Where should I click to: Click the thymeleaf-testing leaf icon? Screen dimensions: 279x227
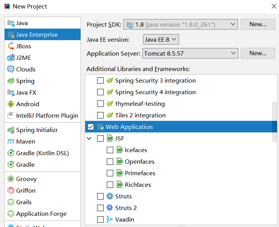pos(110,104)
